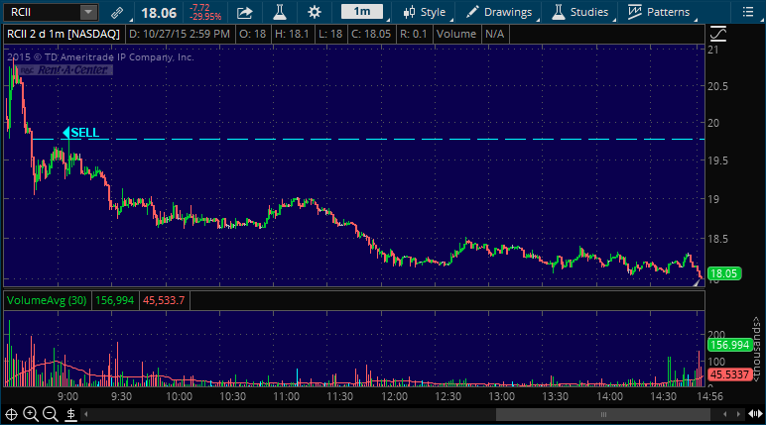The height and width of the screenshot is (425, 766).
Task: Open chart settings gear icon
Action: pyautogui.click(x=315, y=13)
